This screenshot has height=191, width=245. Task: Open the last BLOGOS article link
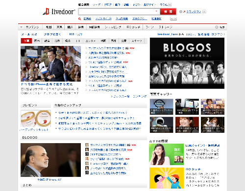tap(108, 173)
